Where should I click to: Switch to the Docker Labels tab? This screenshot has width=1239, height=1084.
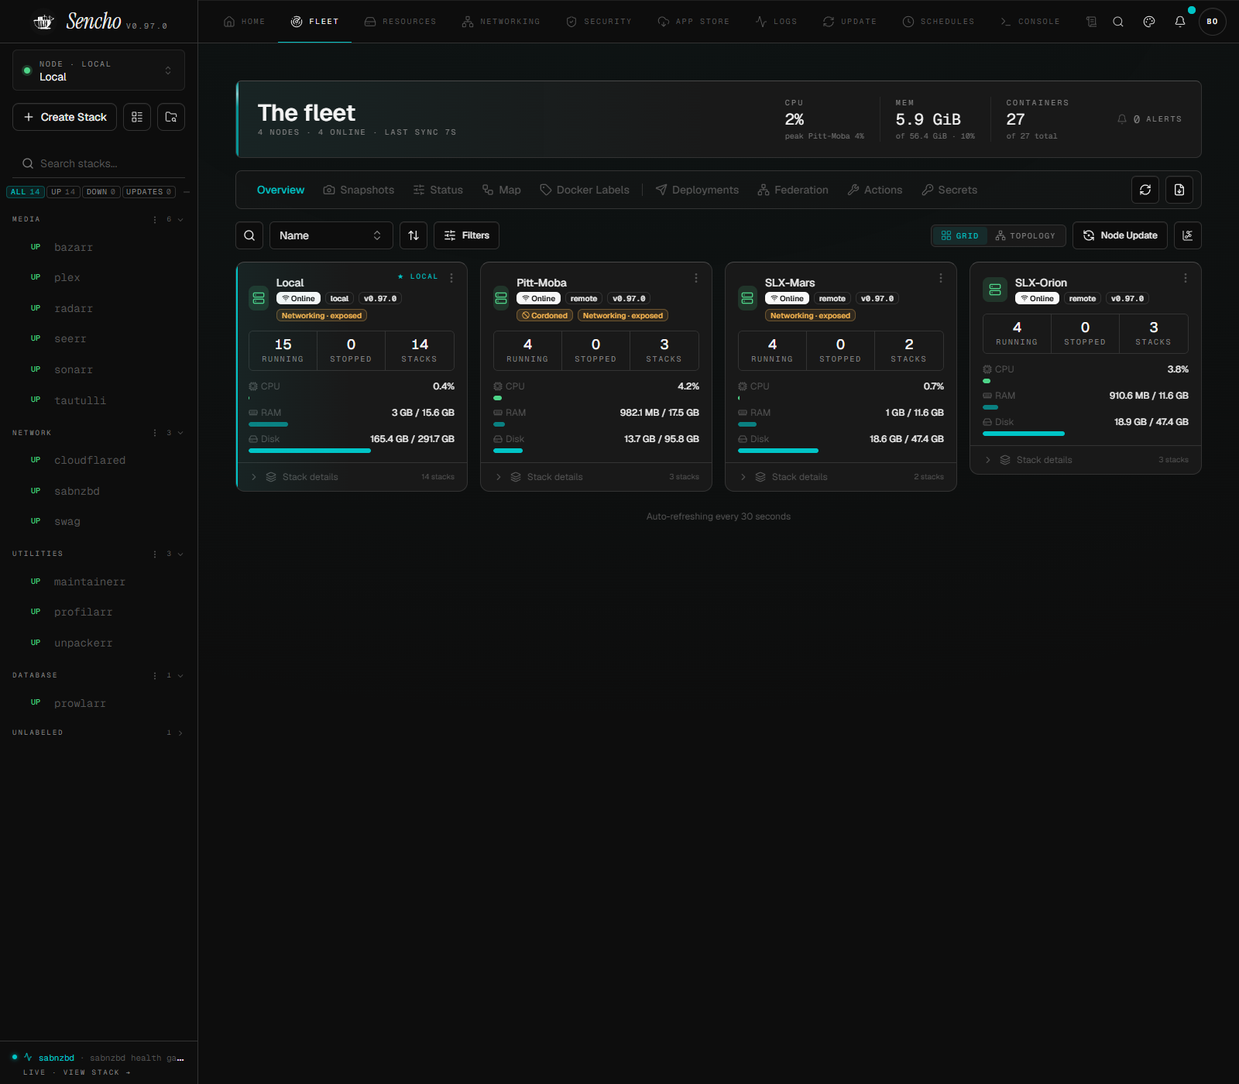pos(585,190)
